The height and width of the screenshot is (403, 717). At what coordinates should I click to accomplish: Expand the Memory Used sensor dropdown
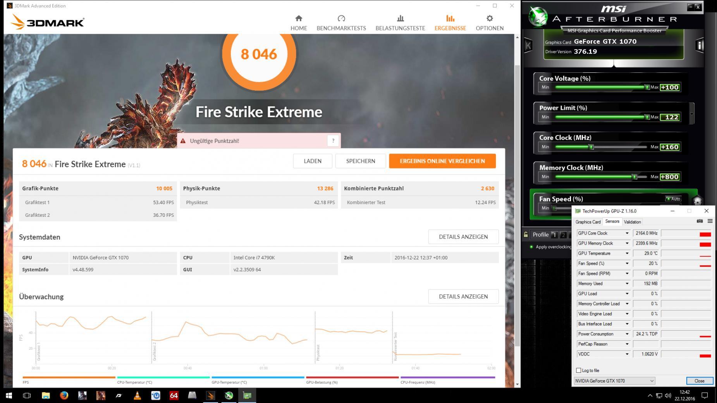[x=627, y=283]
